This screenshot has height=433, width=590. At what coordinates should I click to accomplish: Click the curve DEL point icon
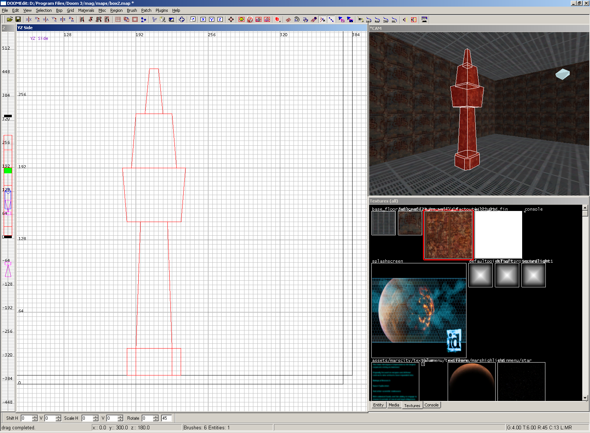(x=394, y=20)
